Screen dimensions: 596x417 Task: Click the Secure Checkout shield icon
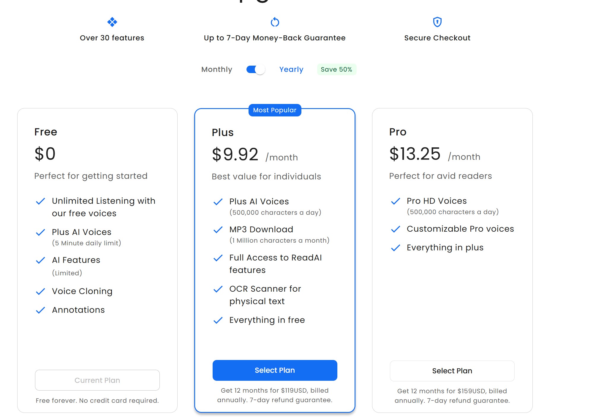coord(437,22)
